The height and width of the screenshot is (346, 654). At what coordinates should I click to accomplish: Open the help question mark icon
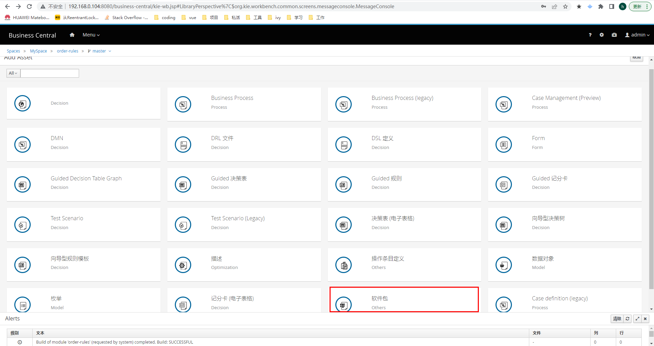point(590,35)
